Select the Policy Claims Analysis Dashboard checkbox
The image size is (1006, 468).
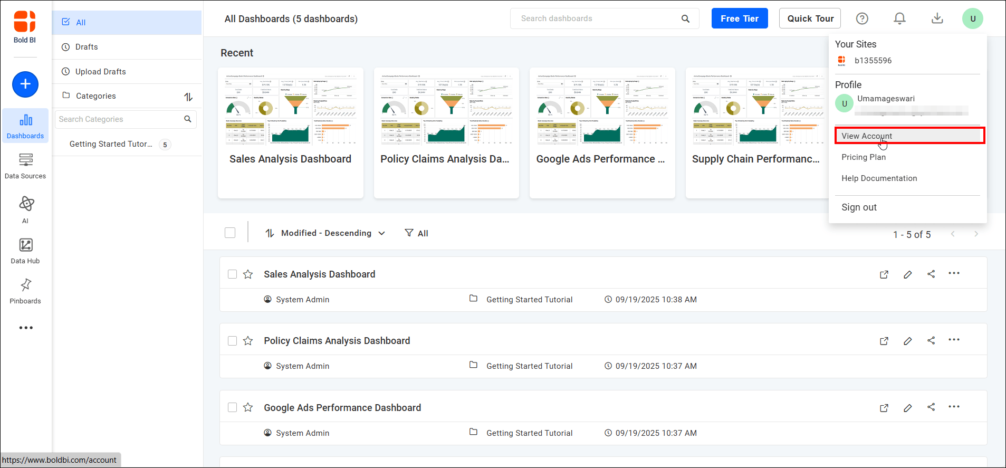coord(232,341)
